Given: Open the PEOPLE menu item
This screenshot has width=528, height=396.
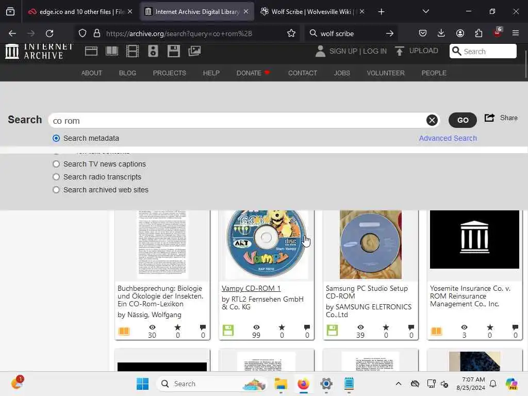Looking at the screenshot, I should coord(434,73).
